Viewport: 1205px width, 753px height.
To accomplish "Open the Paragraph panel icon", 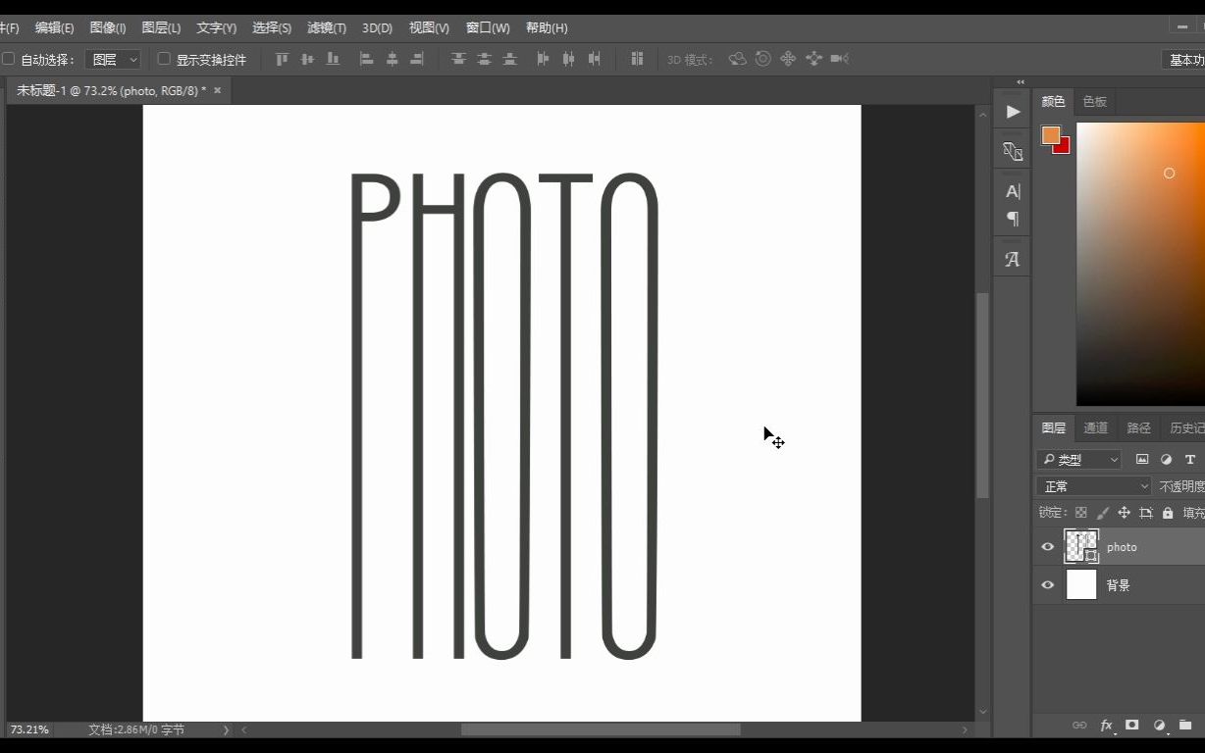I will click(1012, 219).
